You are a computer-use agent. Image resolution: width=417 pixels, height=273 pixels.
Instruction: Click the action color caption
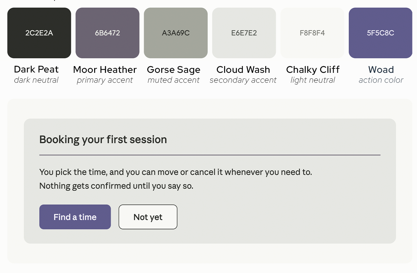[x=381, y=80]
